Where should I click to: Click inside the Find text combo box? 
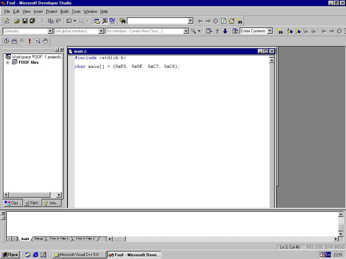coord(157,21)
